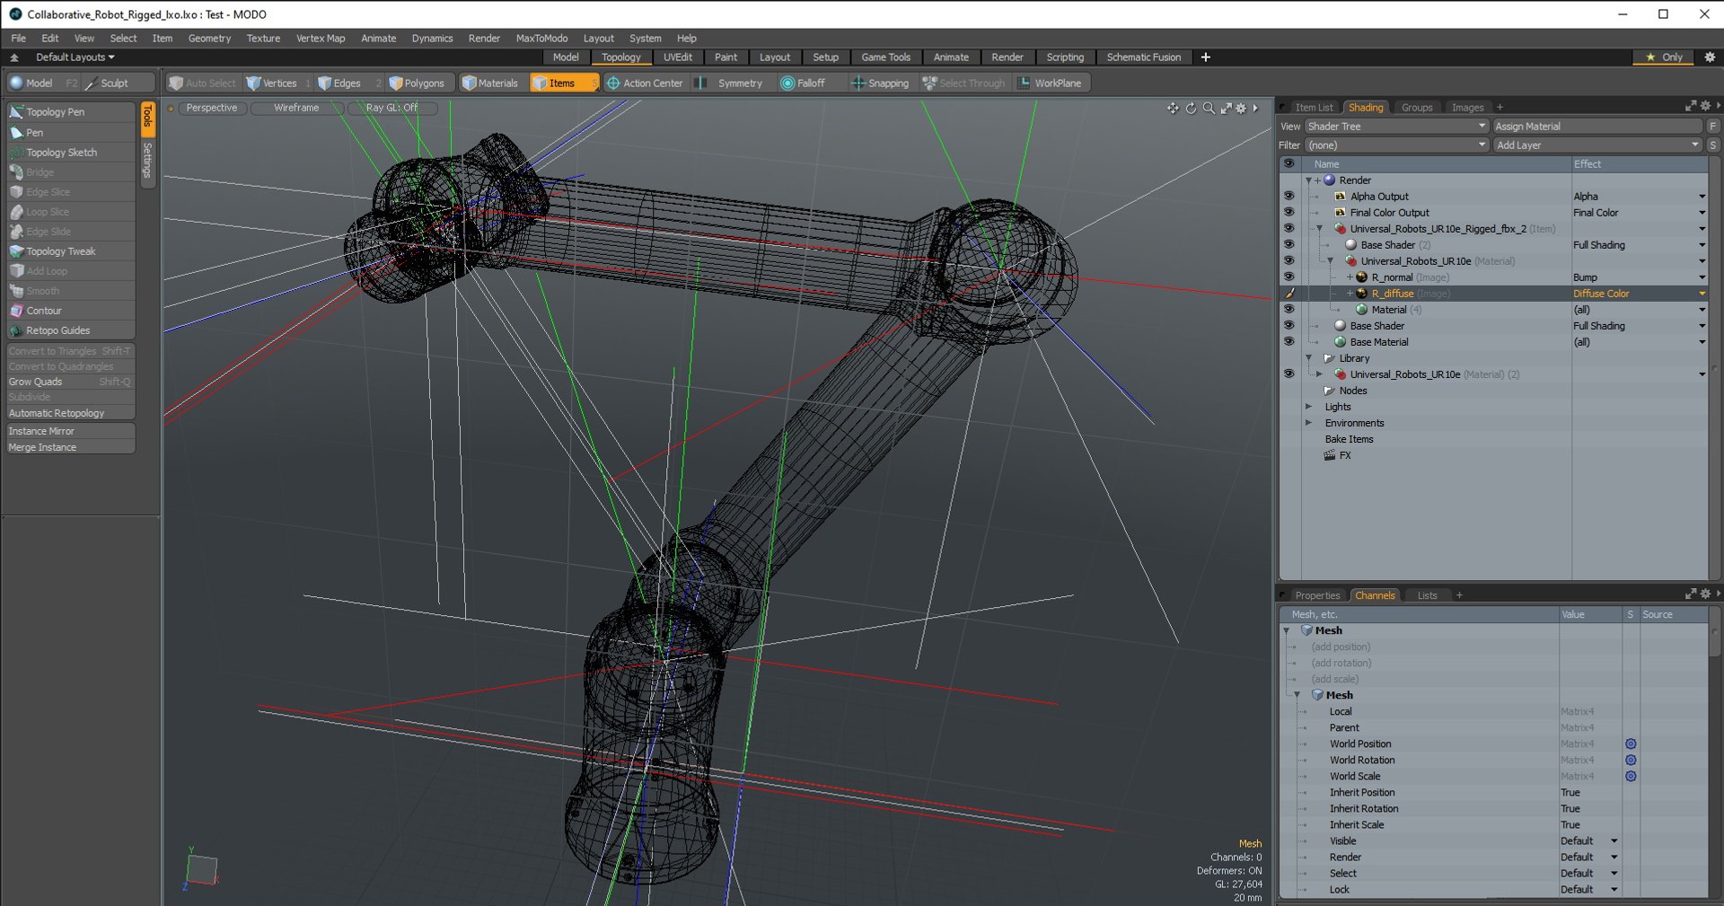Open the Filter (none) dropdown
The height and width of the screenshot is (906, 1724).
point(1396,145)
